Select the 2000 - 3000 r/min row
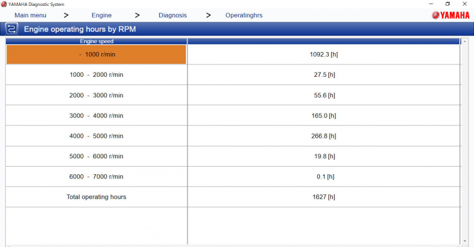 coord(97,95)
